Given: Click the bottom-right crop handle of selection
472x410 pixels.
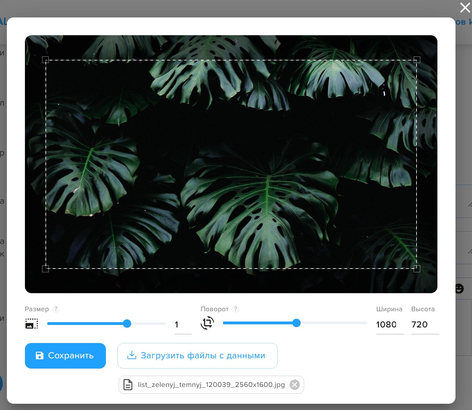Looking at the screenshot, I should pyautogui.click(x=417, y=269).
